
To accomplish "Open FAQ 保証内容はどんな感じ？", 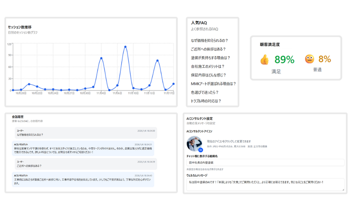I will click(x=211, y=76).
